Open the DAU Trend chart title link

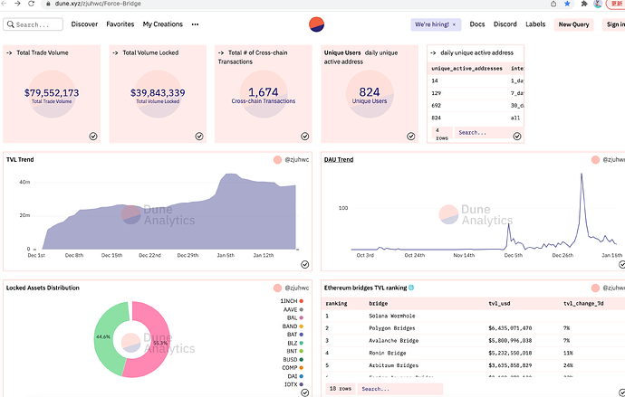(x=339, y=159)
